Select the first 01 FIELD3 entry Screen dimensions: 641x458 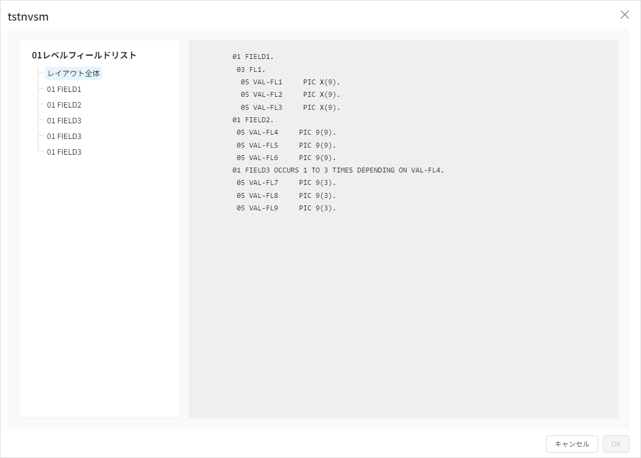coord(65,120)
